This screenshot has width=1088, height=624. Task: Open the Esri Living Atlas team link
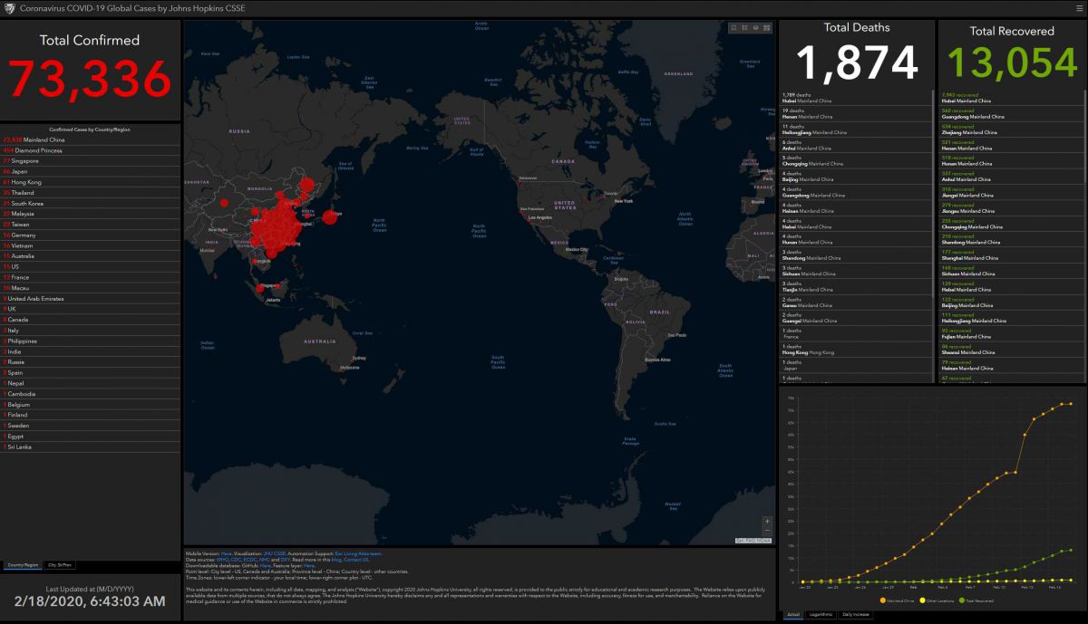(x=358, y=552)
